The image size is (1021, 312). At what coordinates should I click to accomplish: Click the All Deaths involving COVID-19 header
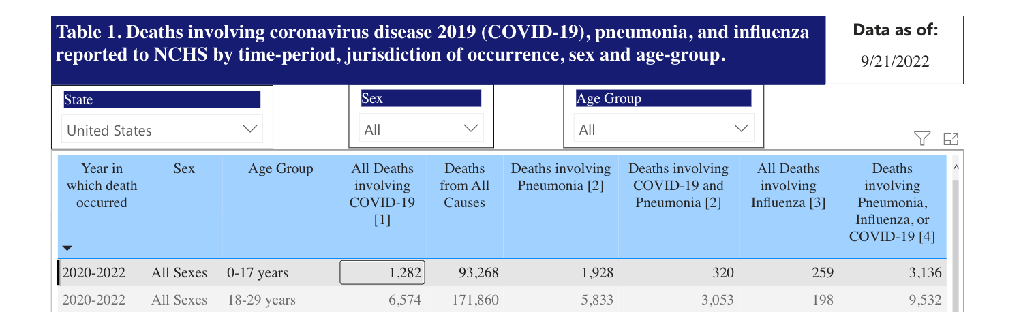(382, 193)
